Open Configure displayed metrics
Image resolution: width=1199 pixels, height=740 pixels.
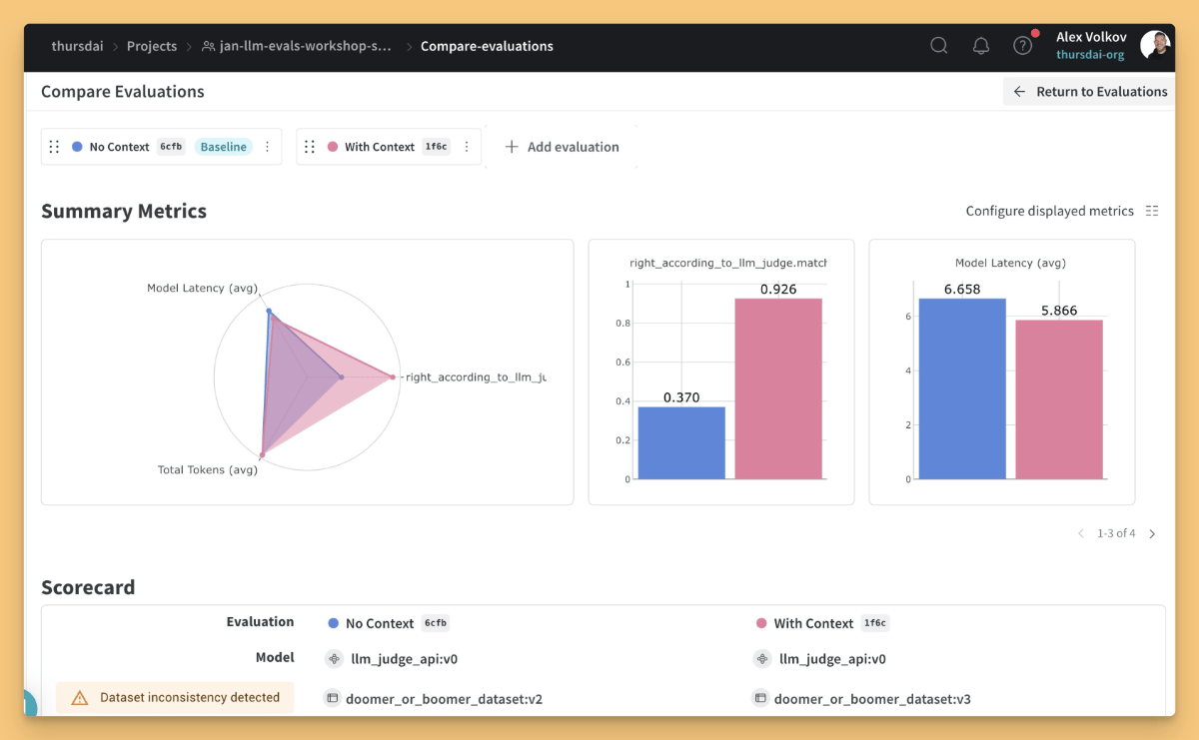coord(1062,211)
